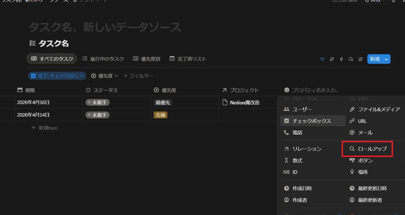The height and width of the screenshot is (215, 405).
Task: Click the search magnifier icon beside 新規
Action: tap(351, 59)
